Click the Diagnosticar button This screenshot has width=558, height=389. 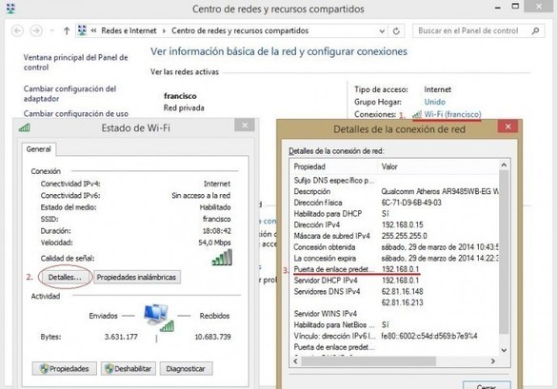pyautogui.click(x=186, y=369)
